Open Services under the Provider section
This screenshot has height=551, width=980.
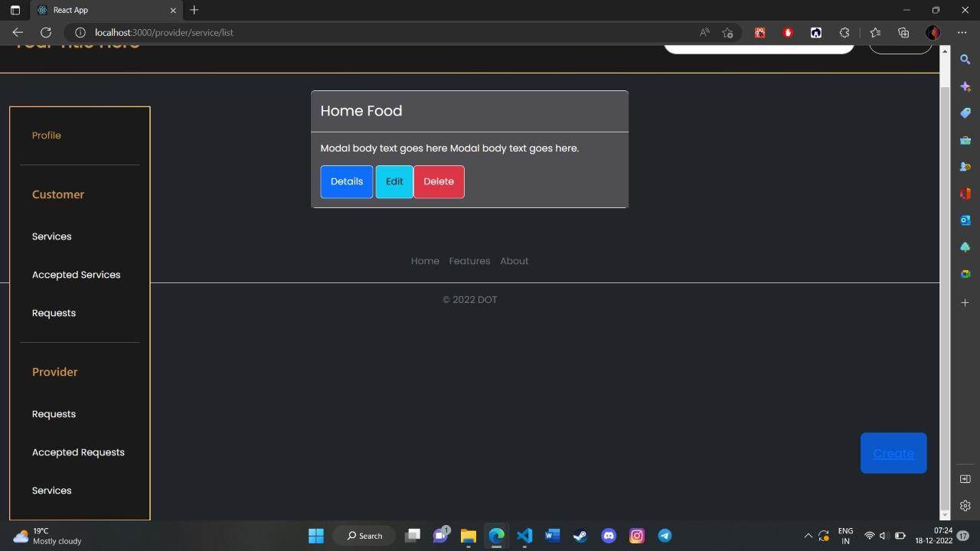(x=52, y=491)
